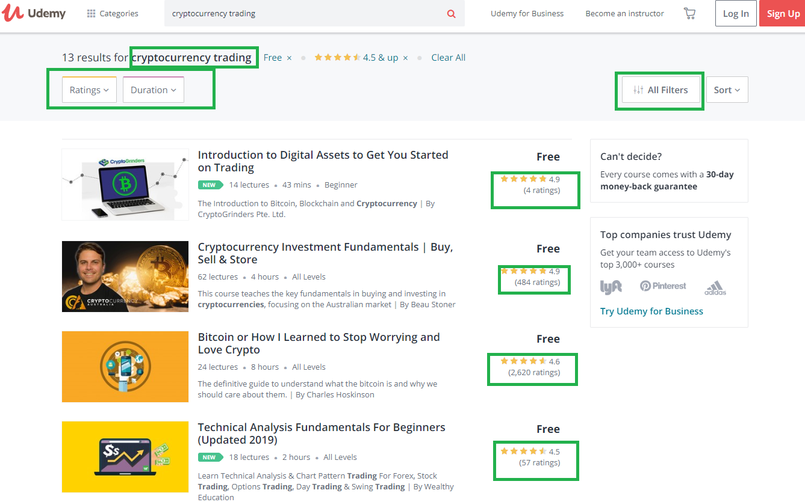
Task: Click the "43 mins" duration text
Action: pos(297,185)
